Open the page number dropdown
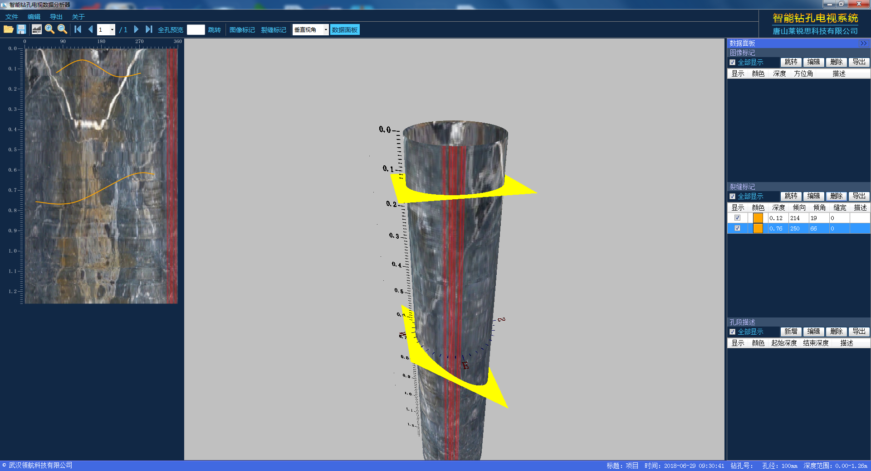The height and width of the screenshot is (471, 871). click(112, 30)
